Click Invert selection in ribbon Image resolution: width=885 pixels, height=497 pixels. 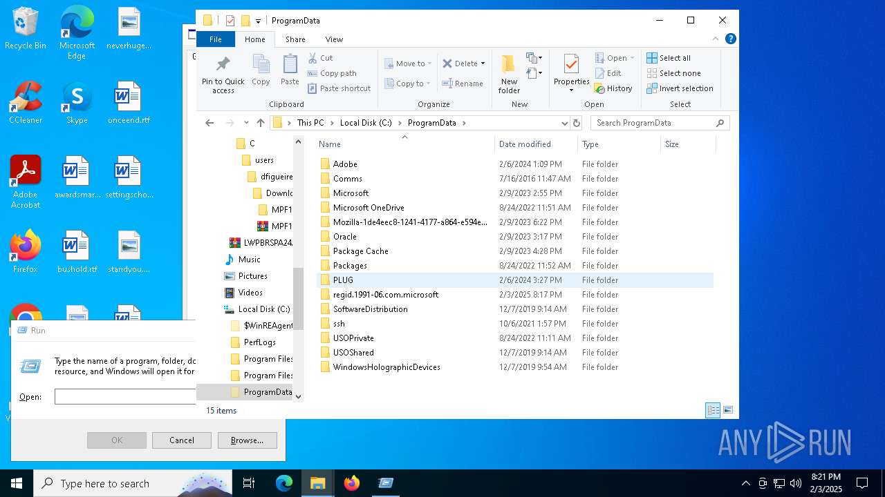tap(680, 88)
